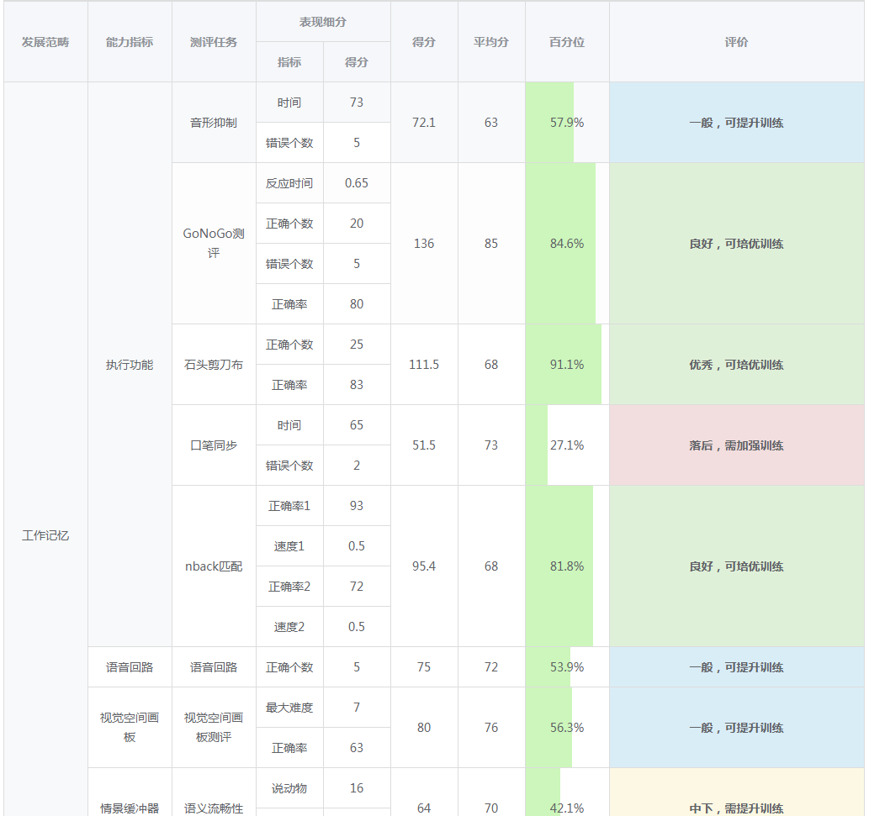This screenshot has width=869, height=816.
Task: Click the 平均分 column header
Action: [491, 42]
